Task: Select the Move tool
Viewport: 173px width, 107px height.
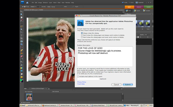Action: 21,12
